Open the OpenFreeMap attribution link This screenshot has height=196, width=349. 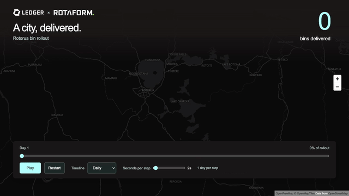click(x=284, y=194)
